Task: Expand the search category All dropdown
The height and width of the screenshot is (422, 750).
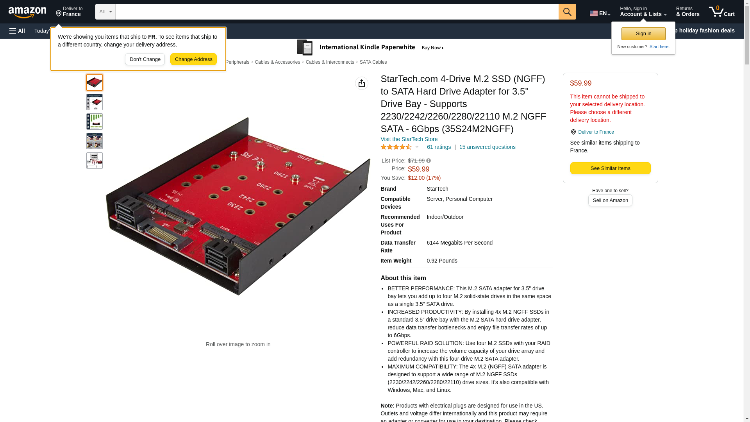Action: (x=105, y=12)
